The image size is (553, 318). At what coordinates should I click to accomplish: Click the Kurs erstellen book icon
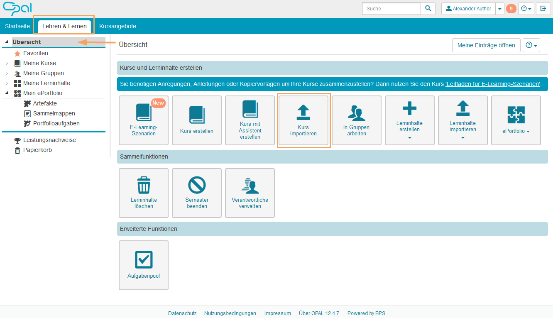pyautogui.click(x=197, y=115)
